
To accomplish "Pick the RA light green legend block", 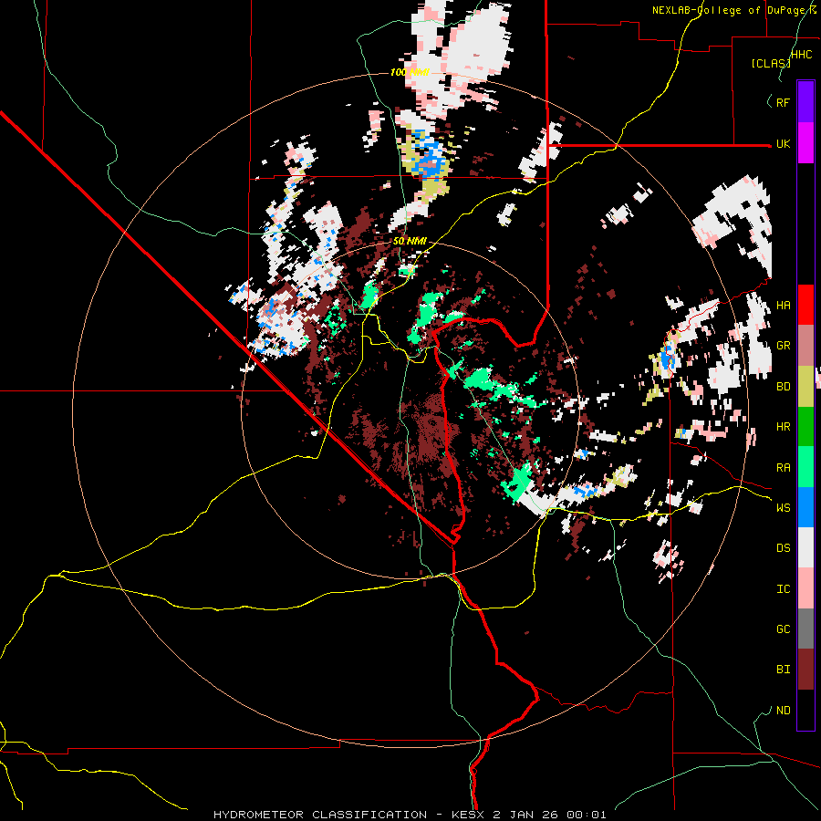I will 805,467.
